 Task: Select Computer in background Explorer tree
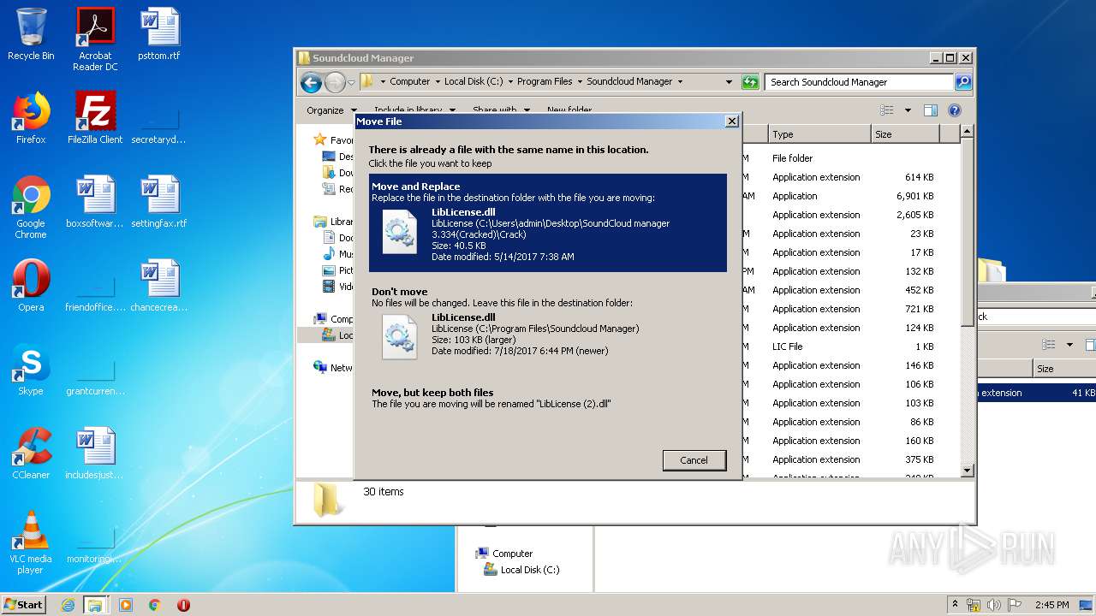(504, 554)
